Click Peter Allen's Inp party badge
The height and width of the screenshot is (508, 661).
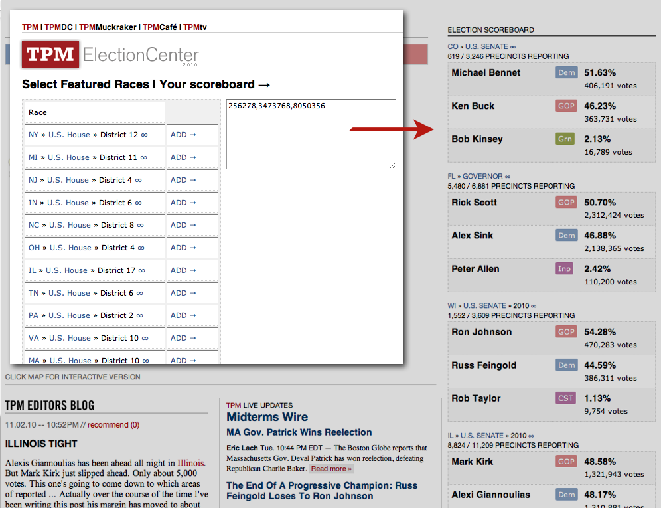coord(565,268)
